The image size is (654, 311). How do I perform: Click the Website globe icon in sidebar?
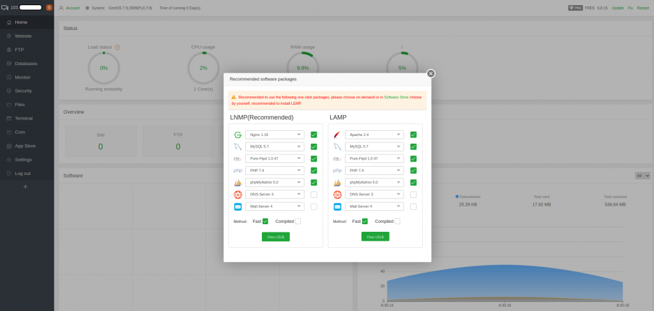(x=9, y=36)
